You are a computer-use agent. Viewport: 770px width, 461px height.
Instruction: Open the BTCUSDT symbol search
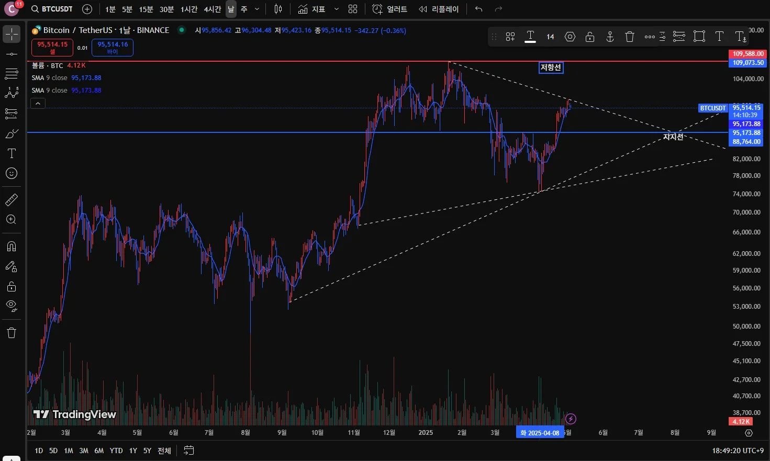52,9
